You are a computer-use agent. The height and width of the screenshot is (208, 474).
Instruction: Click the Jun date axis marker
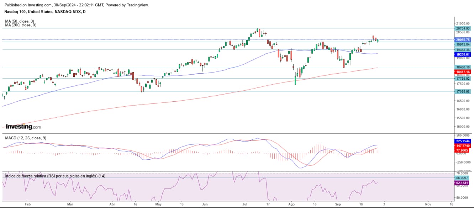(x=205, y=204)
